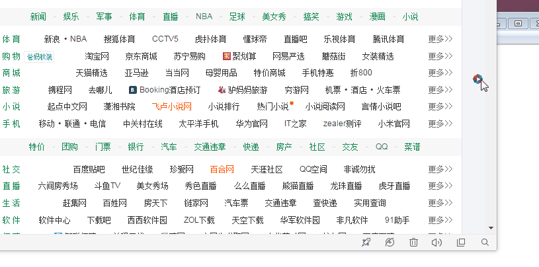Click the scrollbar down arrow
This screenshot has width=539, height=267.
tap(491, 227)
